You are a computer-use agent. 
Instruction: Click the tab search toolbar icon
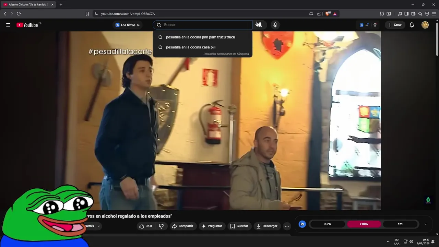click(x=389, y=14)
